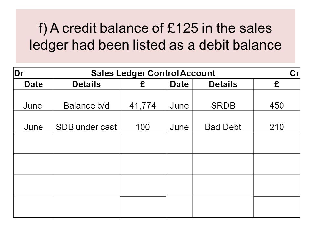Viewport: 311px width, 233px height.
Task: Click the 100 debit amount cell
Action: pos(143,121)
